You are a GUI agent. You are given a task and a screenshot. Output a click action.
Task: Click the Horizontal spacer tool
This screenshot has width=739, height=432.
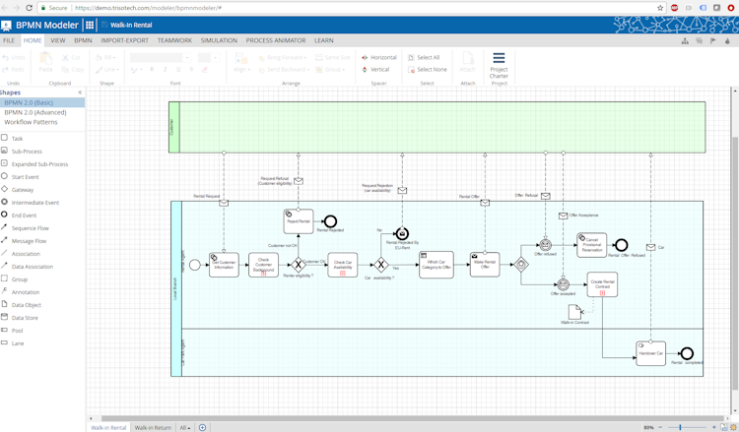(379, 57)
